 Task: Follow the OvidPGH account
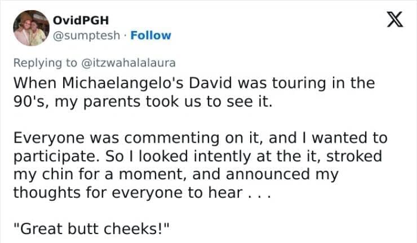coord(150,35)
